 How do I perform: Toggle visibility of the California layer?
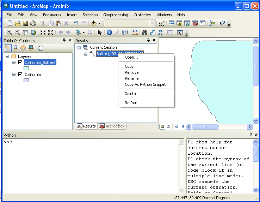[20, 75]
